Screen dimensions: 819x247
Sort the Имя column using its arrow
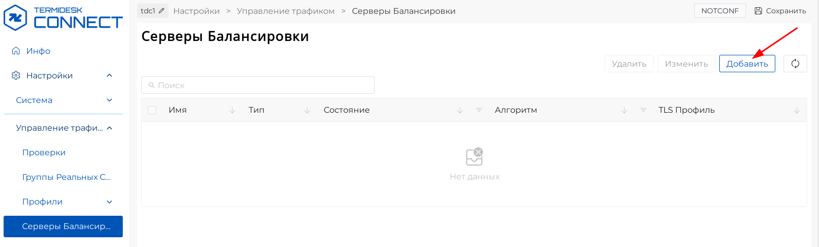tap(232, 110)
